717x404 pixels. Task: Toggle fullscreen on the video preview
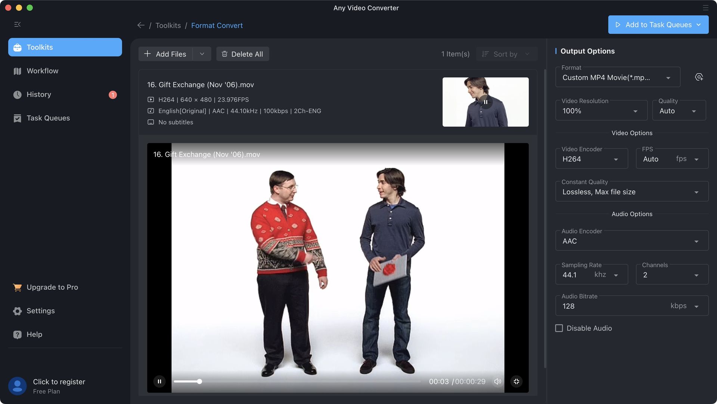516,381
